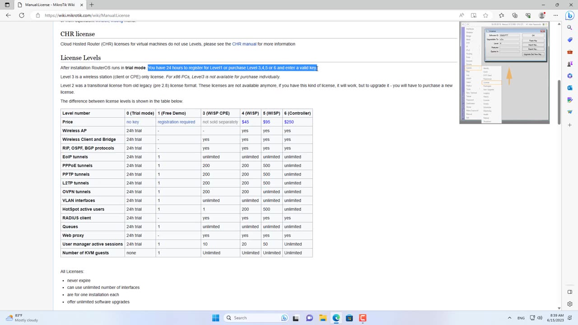Go back to the previous page

tap(8, 15)
